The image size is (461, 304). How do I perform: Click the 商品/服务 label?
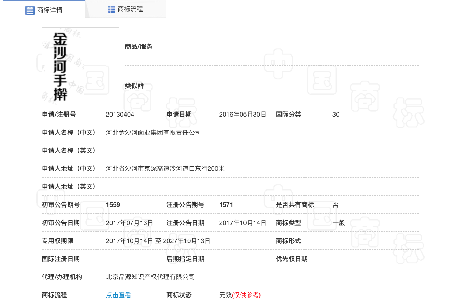[139, 47]
